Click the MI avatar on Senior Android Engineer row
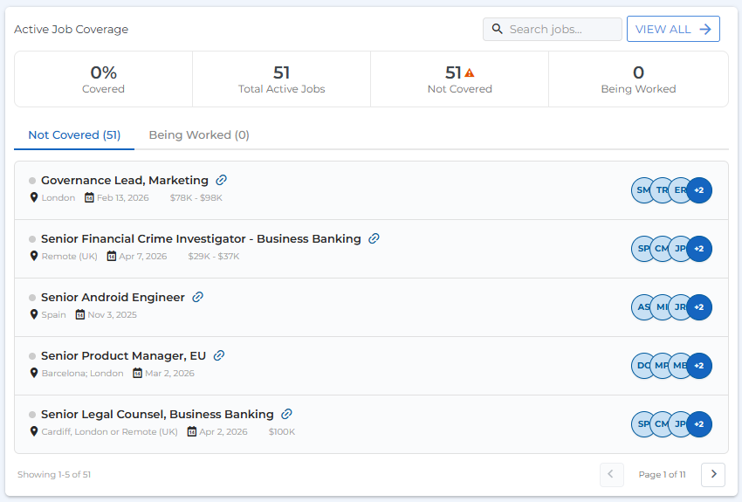 661,307
